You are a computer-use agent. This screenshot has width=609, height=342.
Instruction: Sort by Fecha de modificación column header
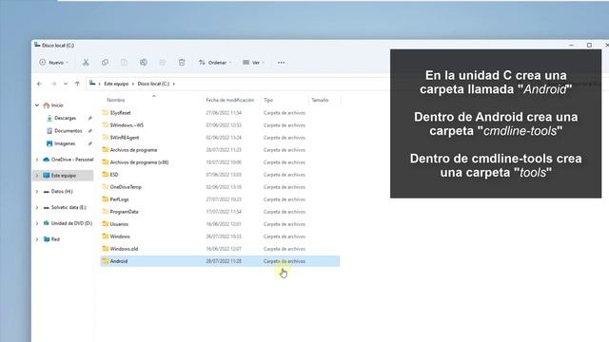pos(230,100)
